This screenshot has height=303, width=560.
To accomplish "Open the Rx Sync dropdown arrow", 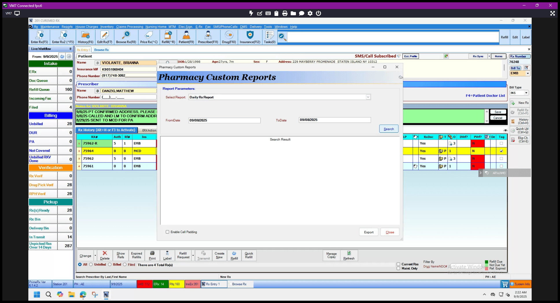I will [489, 56].
